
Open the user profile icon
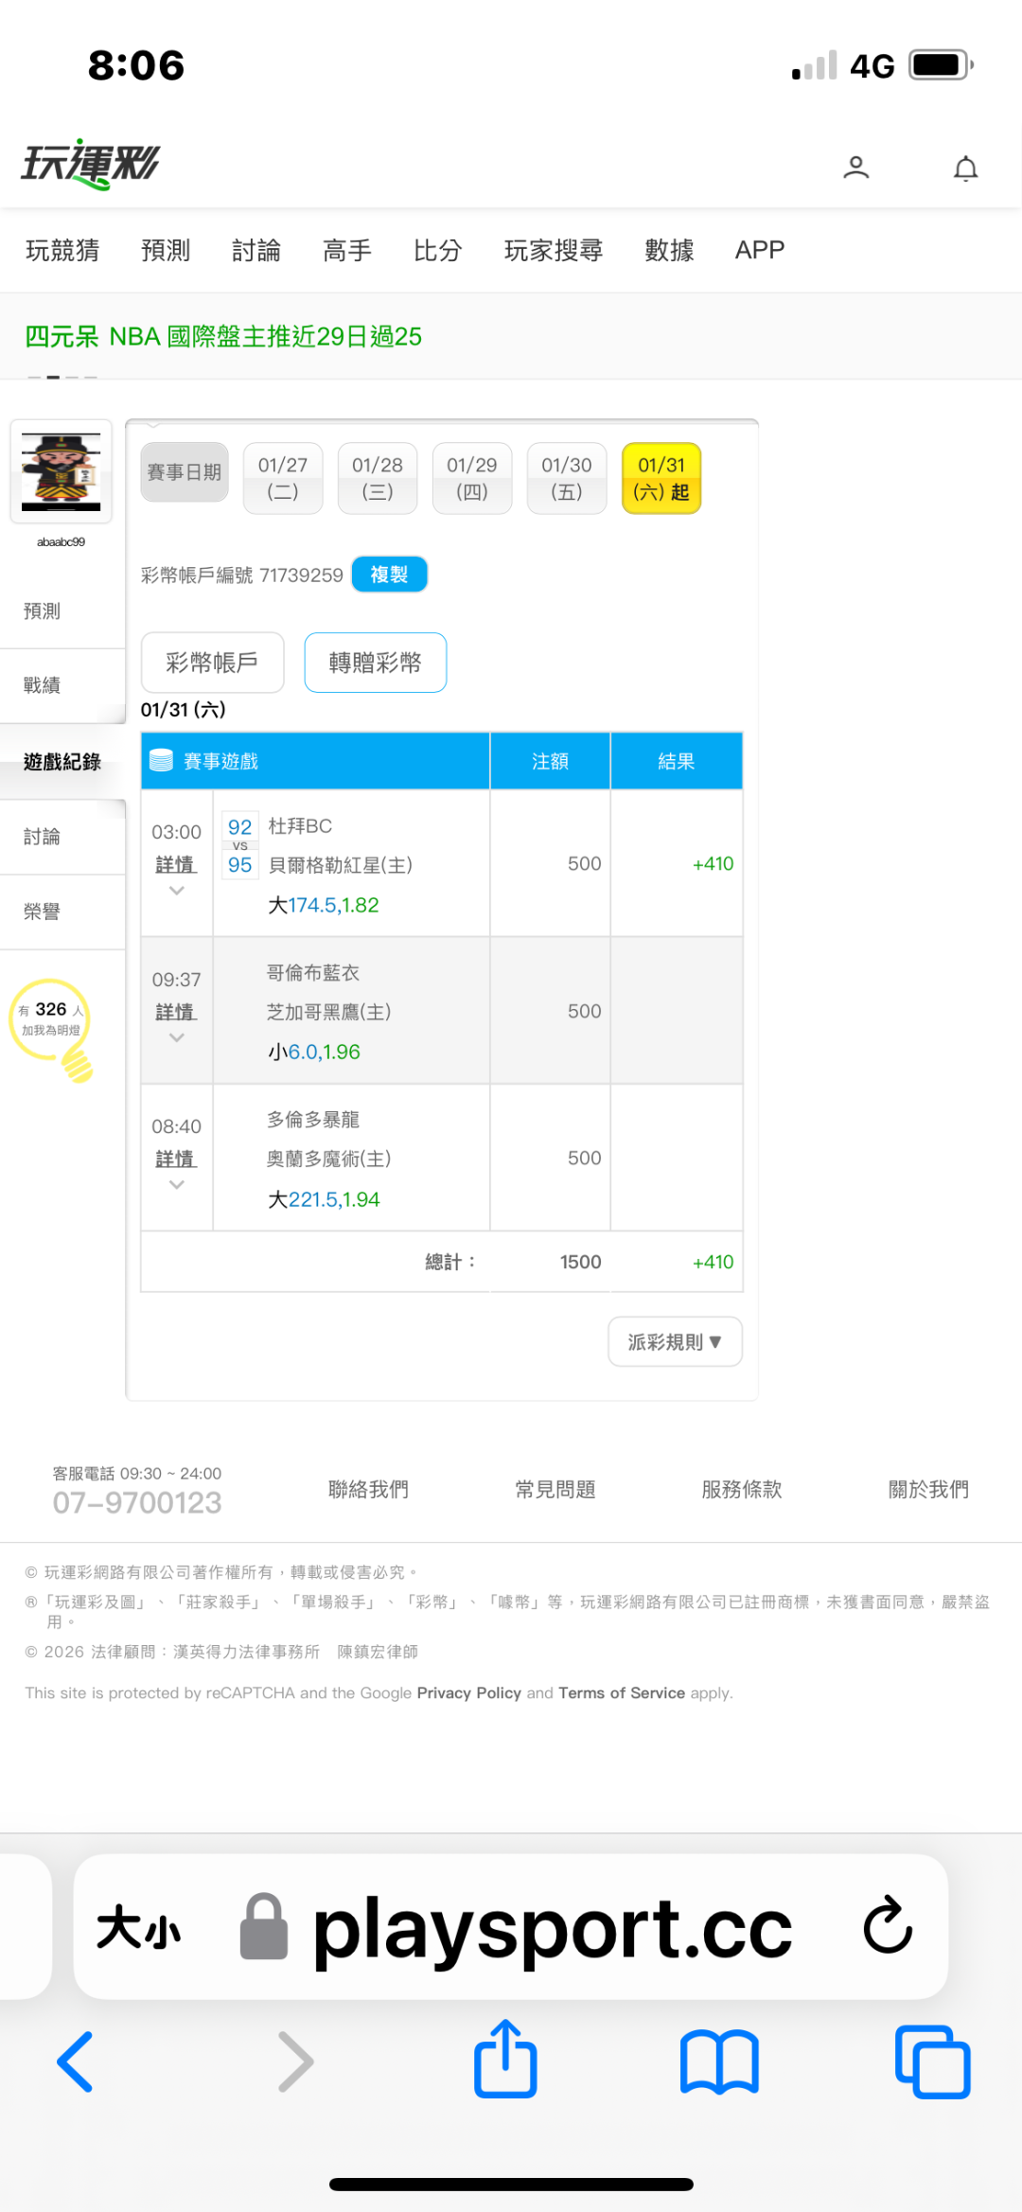(x=855, y=168)
